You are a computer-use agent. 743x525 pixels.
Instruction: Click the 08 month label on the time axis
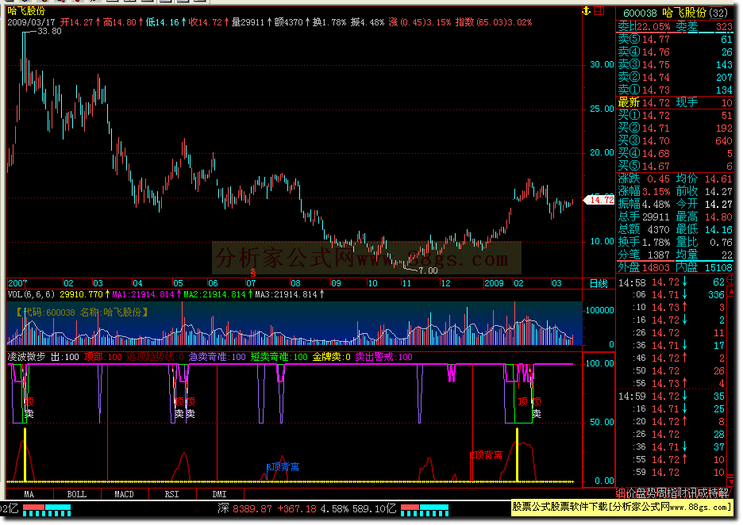click(295, 284)
